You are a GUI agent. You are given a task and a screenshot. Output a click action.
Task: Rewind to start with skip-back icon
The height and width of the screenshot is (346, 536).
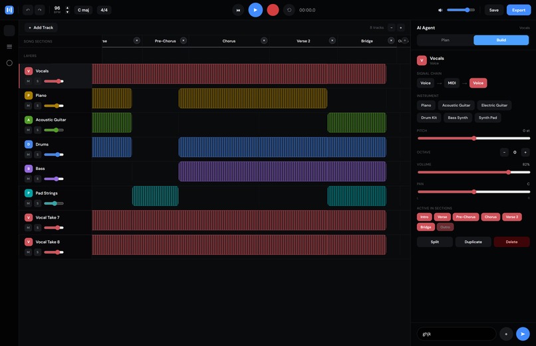[238, 10]
